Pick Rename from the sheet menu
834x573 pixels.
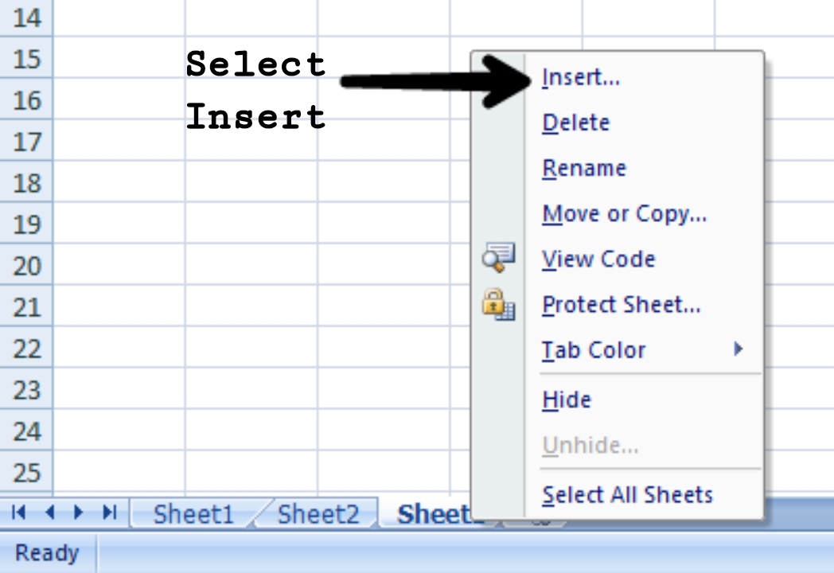583,168
